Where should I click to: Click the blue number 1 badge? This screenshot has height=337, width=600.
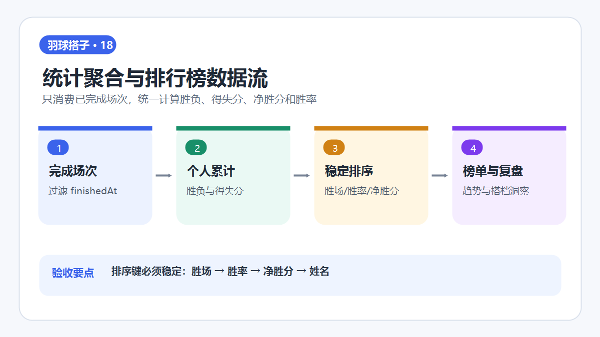(x=58, y=148)
